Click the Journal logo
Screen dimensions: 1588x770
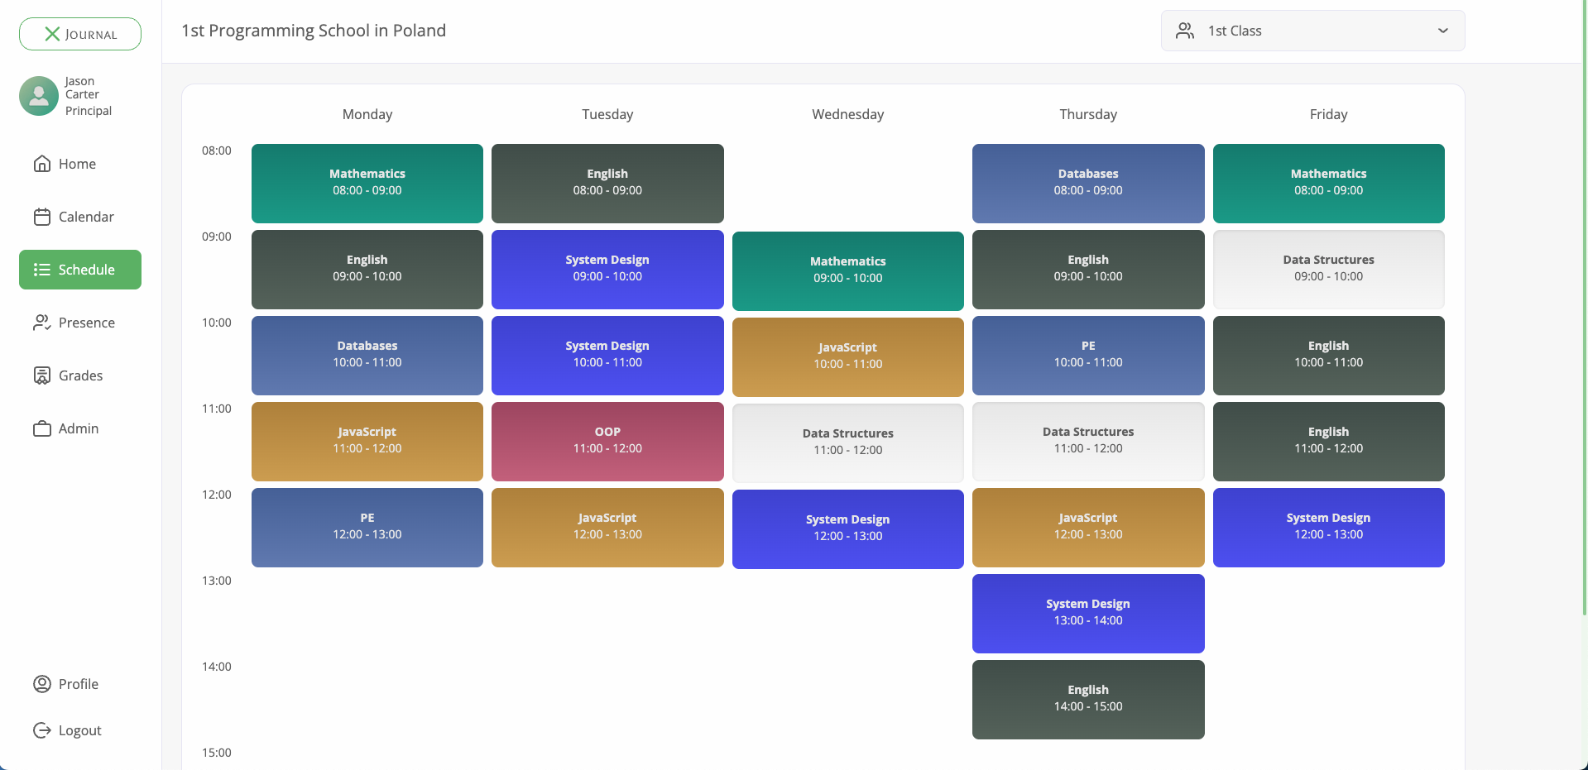click(80, 34)
